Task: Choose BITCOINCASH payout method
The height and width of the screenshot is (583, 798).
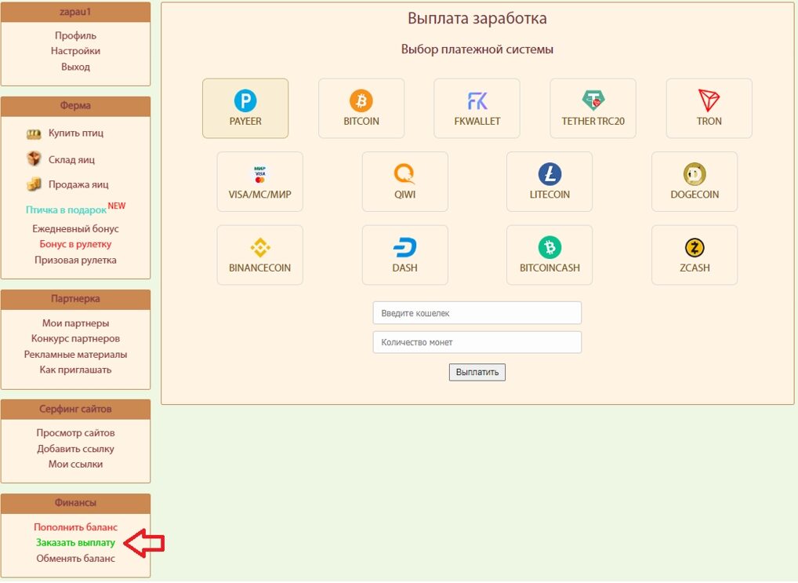Action: point(550,255)
